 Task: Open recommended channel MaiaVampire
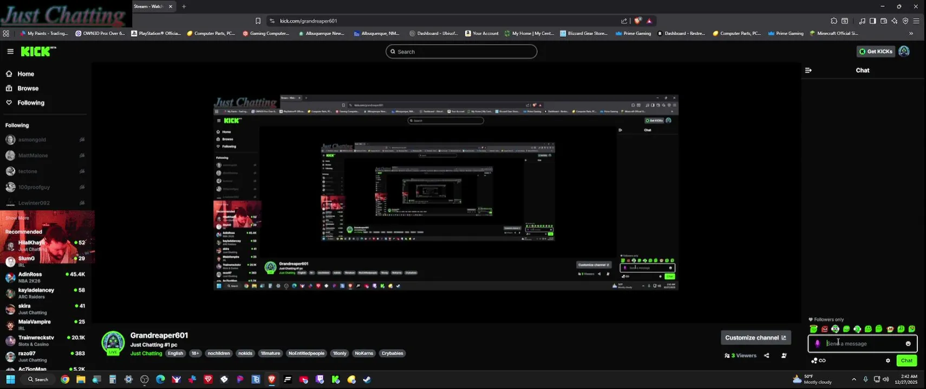tap(45, 325)
